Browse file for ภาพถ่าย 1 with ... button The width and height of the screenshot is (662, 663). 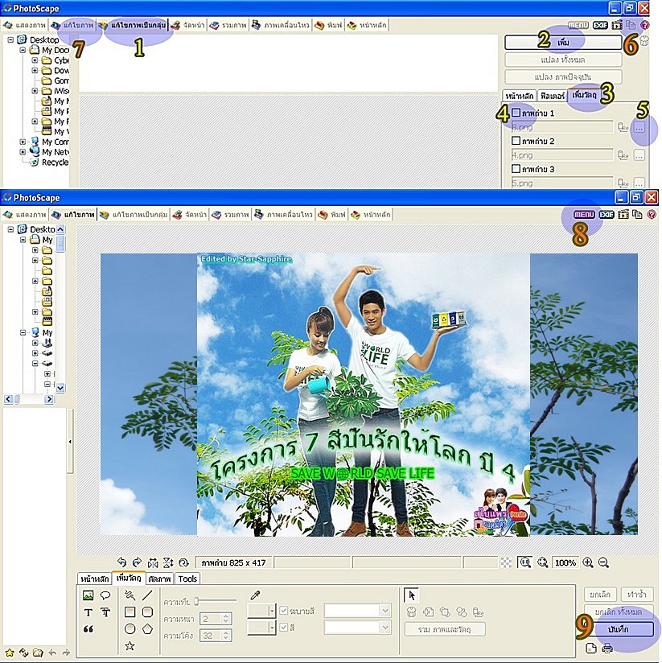639,127
